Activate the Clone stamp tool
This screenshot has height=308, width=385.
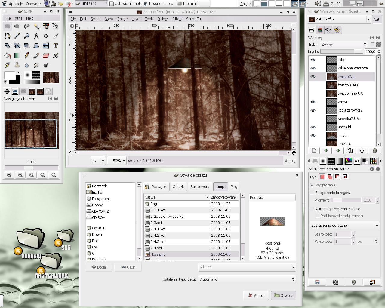click(x=17, y=65)
